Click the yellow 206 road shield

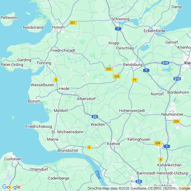(x=158, y=143)
